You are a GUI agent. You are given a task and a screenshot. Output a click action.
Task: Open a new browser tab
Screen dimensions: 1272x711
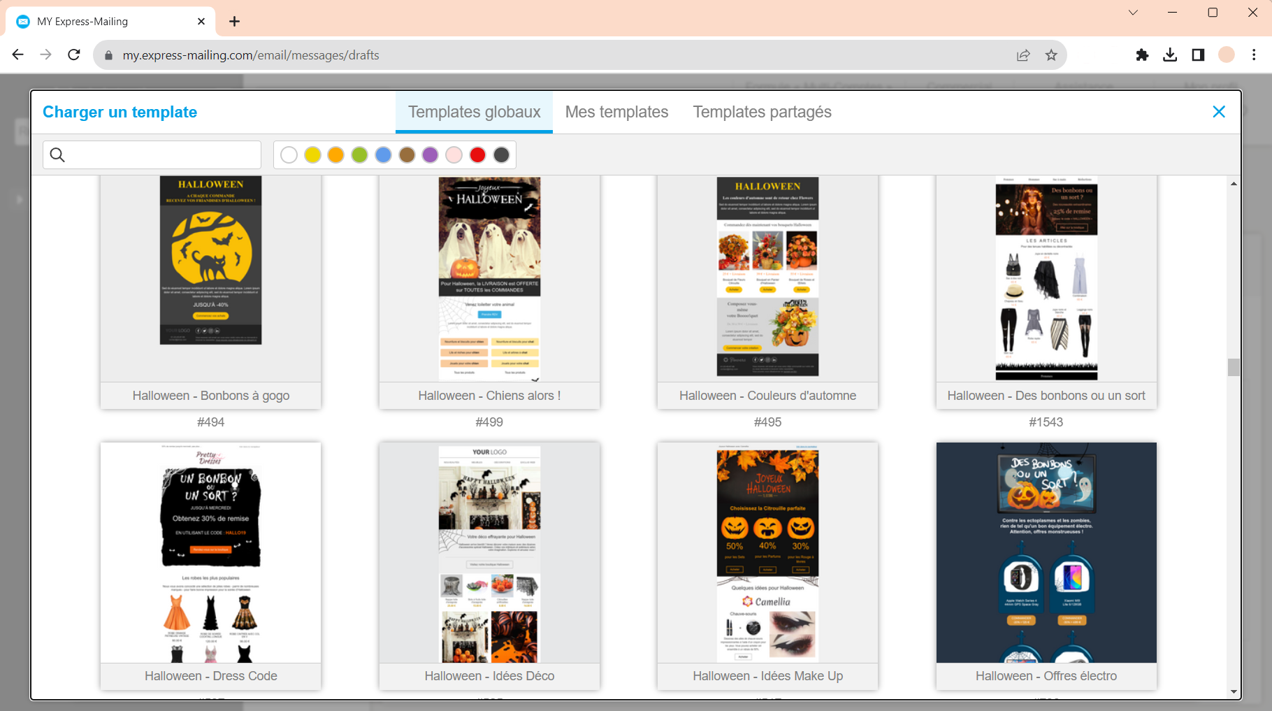[x=235, y=22]
